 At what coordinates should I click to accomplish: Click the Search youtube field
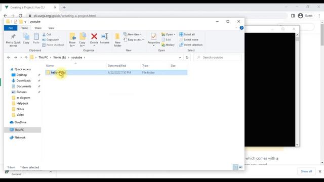click(217, 57)
